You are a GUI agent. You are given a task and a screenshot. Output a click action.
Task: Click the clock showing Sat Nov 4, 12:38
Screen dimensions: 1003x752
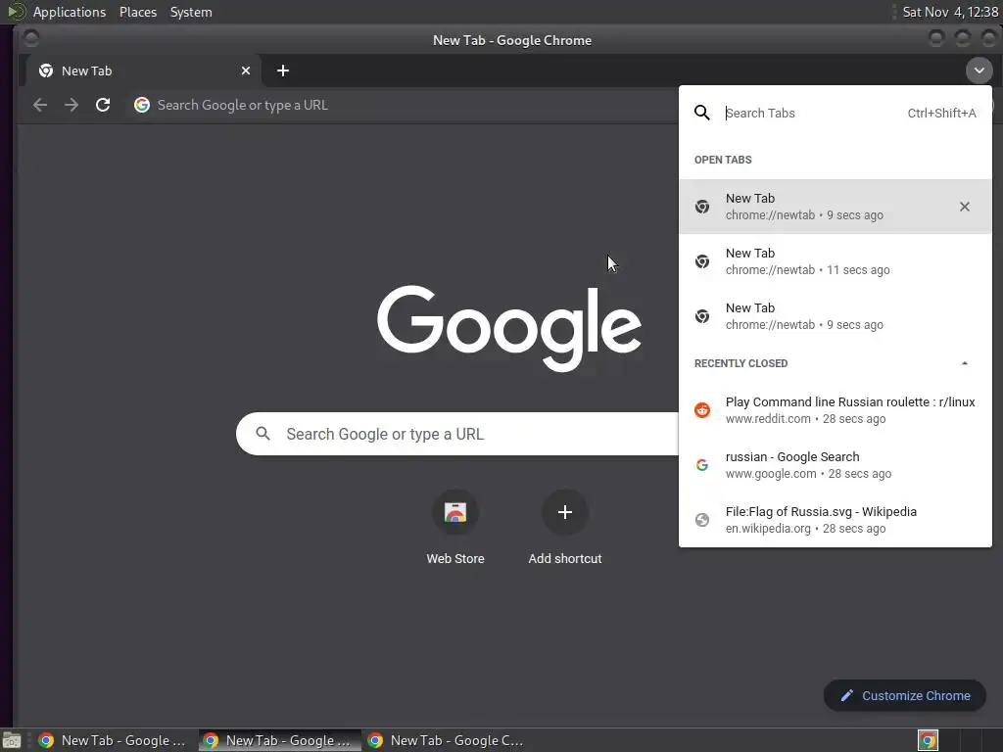tap(950, 12)
